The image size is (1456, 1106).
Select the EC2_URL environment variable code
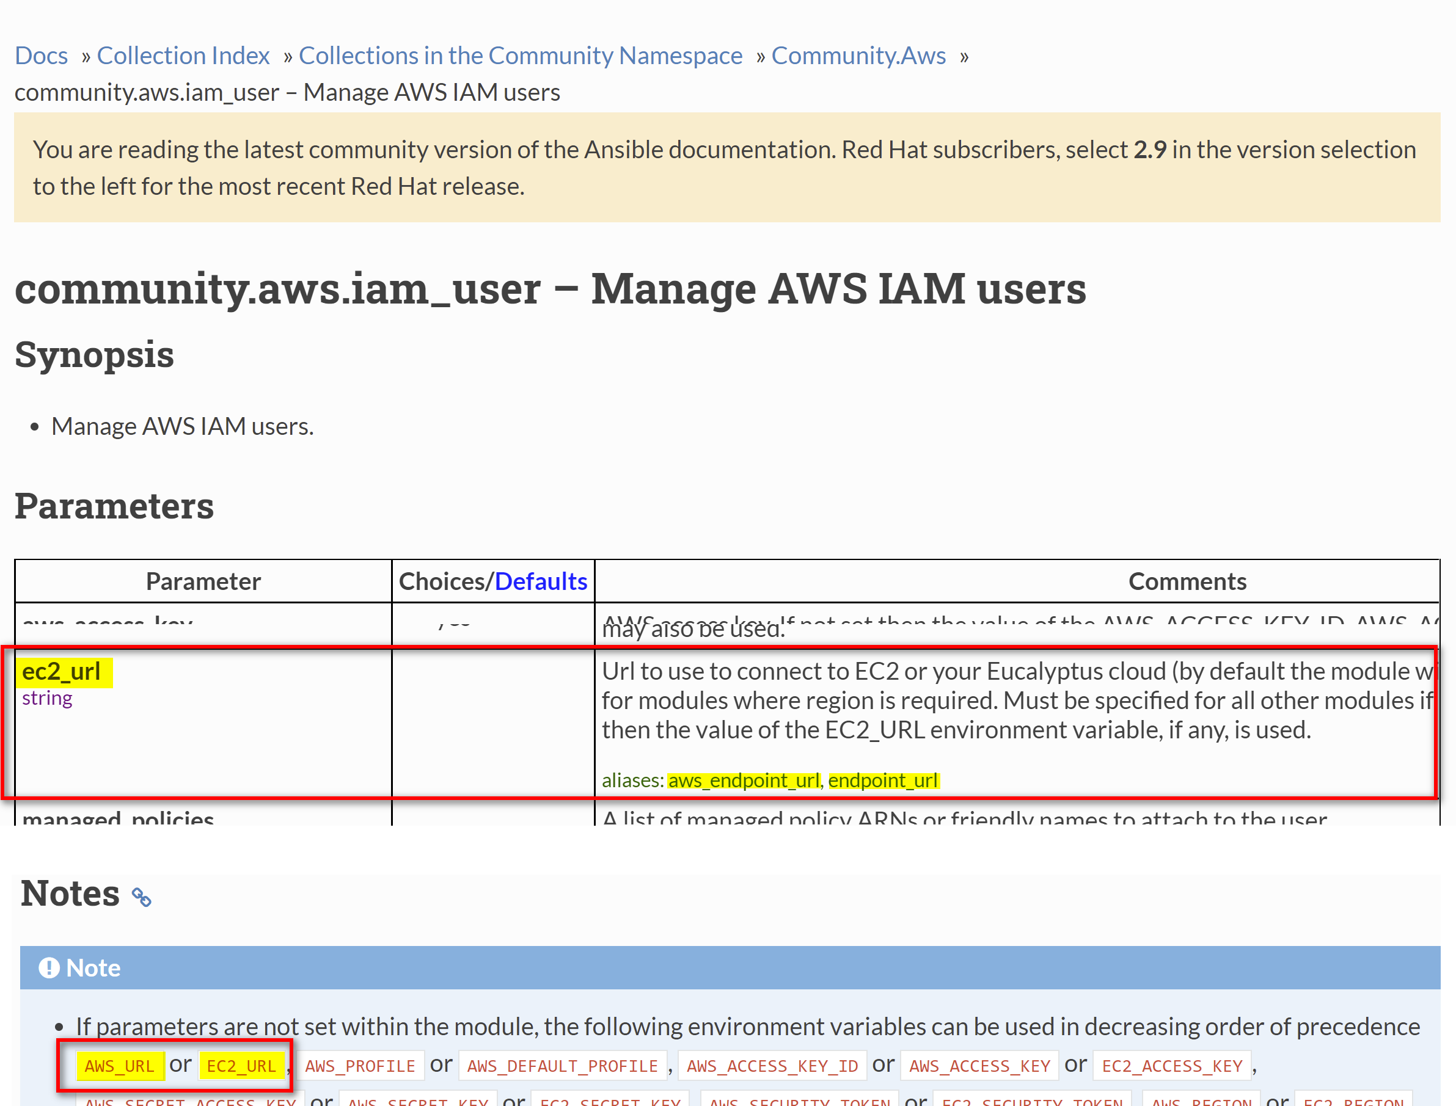pyautogui.click(x=241, y=1066)
